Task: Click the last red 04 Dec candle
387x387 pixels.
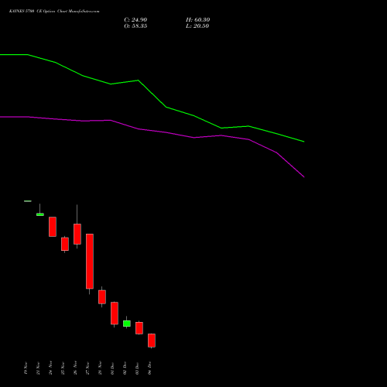Action: click(152, 341)
